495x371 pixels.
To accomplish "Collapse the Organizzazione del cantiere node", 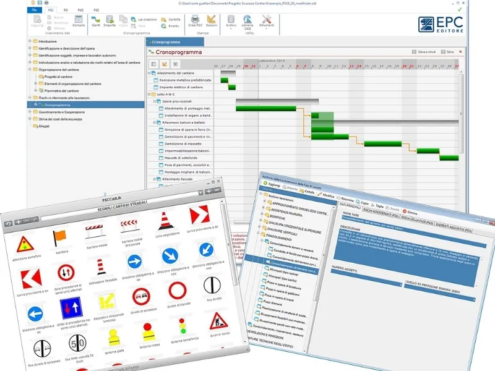I will [x=29, y=69].
